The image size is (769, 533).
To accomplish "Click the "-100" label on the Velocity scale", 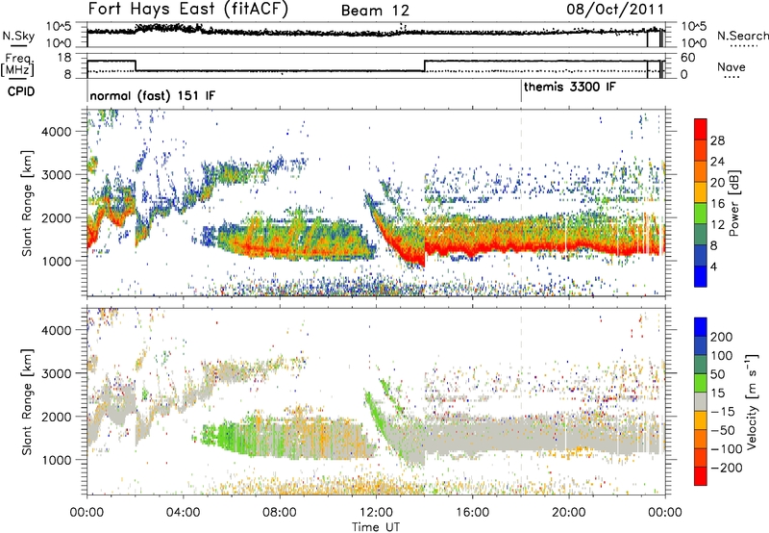I will [x=727, y=449].
